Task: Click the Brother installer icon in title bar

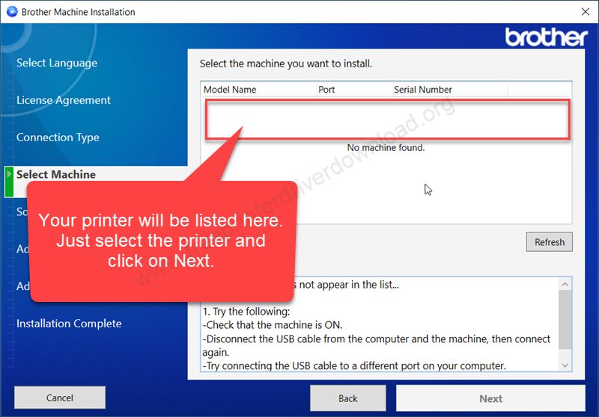Action: click(x=11, y=12)
